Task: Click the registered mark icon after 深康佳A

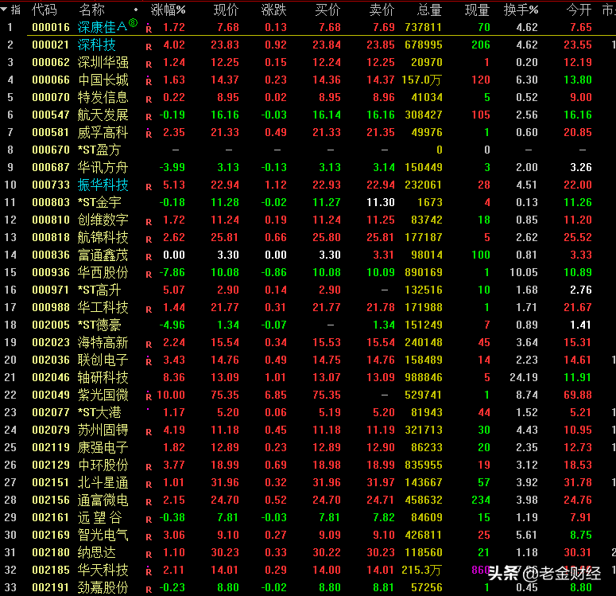Action: 134,23
